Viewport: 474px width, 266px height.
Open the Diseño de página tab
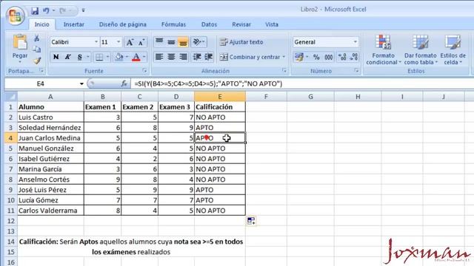pos(123,24)
